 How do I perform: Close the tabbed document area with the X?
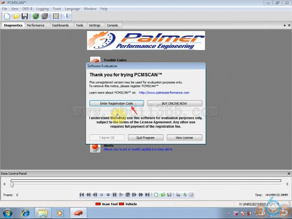[289, 25]
